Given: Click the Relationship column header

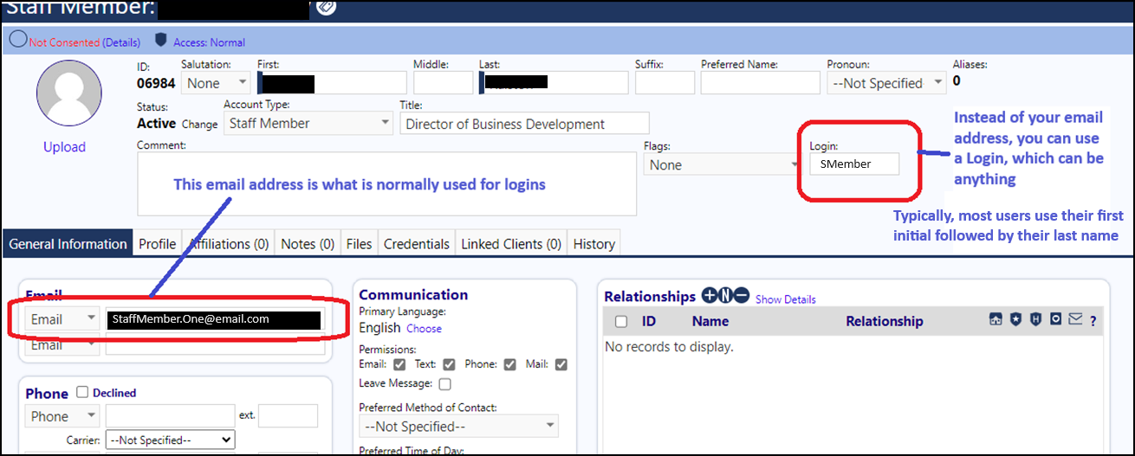Looking at the screenshot, I should coord(885,321).
